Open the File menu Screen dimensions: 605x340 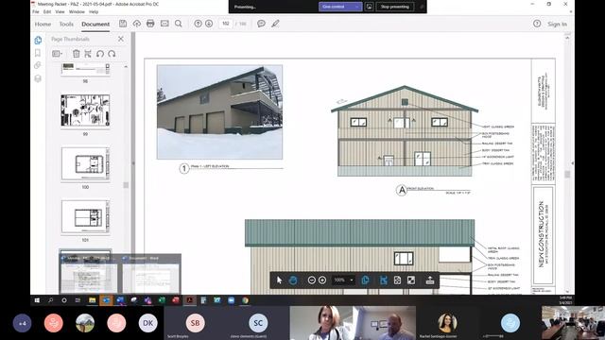(36, 12)
